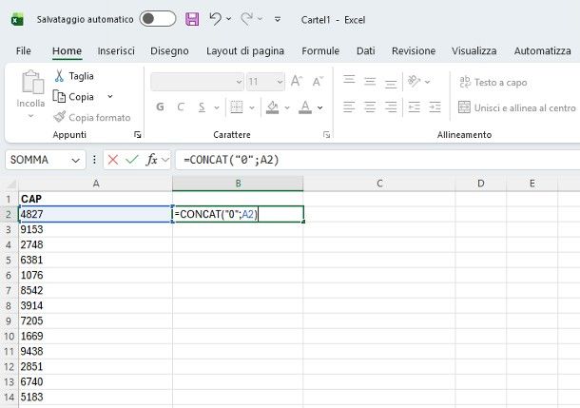
Task: Open the Formule tab
Action: [x=320, y=50]
